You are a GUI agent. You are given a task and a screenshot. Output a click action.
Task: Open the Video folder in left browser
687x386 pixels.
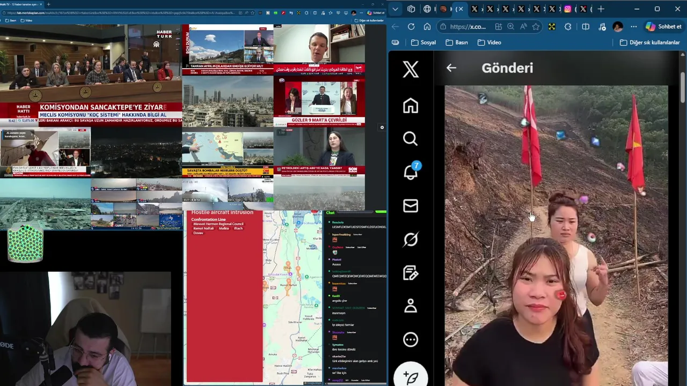point(26,20)
